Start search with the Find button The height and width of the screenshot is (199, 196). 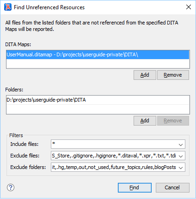tap(135, 187)
